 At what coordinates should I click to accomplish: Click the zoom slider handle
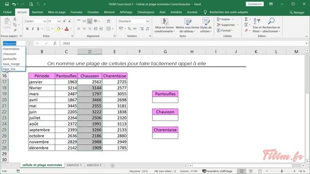[x=282, y=171]
